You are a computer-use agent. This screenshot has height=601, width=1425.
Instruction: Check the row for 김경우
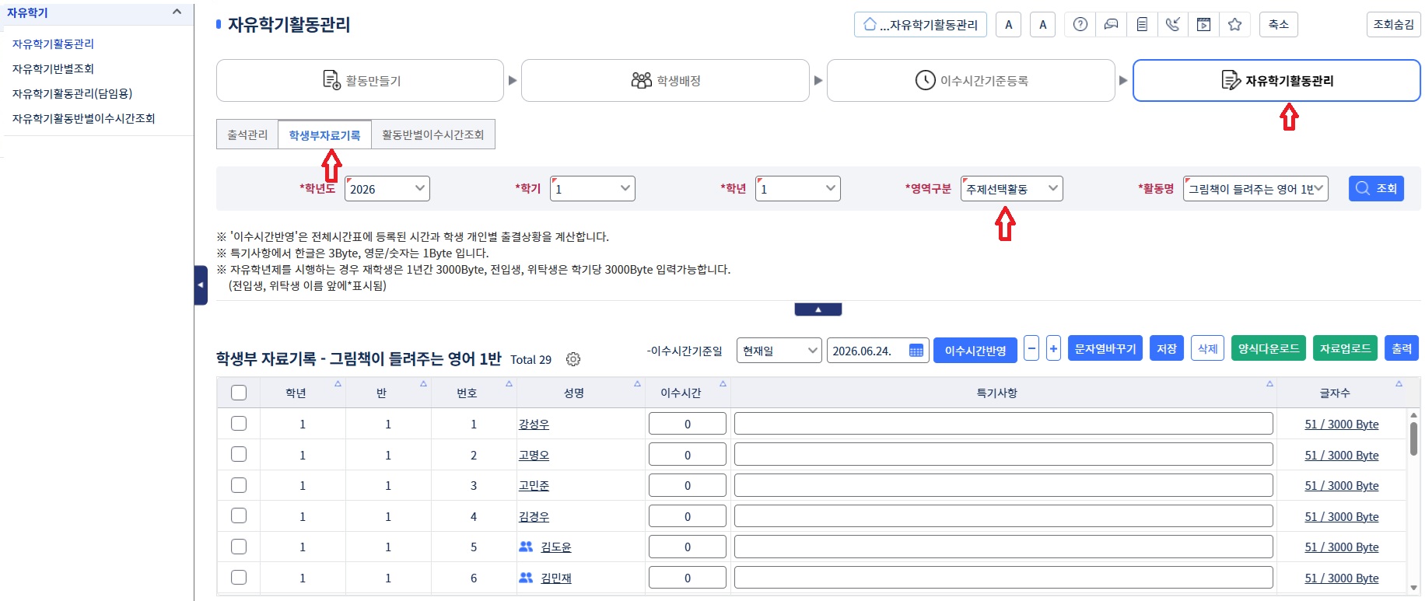coord(239,515)
